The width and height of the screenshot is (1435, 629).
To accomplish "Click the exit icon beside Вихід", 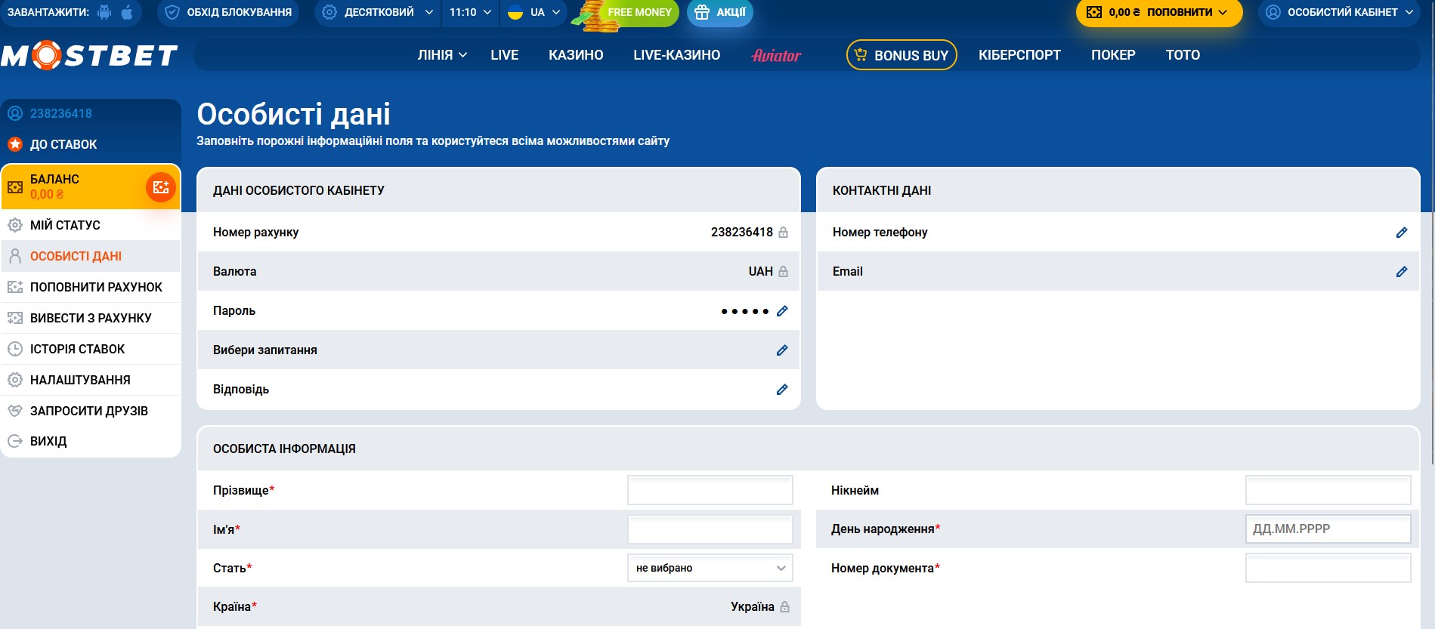I will pos(15,441).
